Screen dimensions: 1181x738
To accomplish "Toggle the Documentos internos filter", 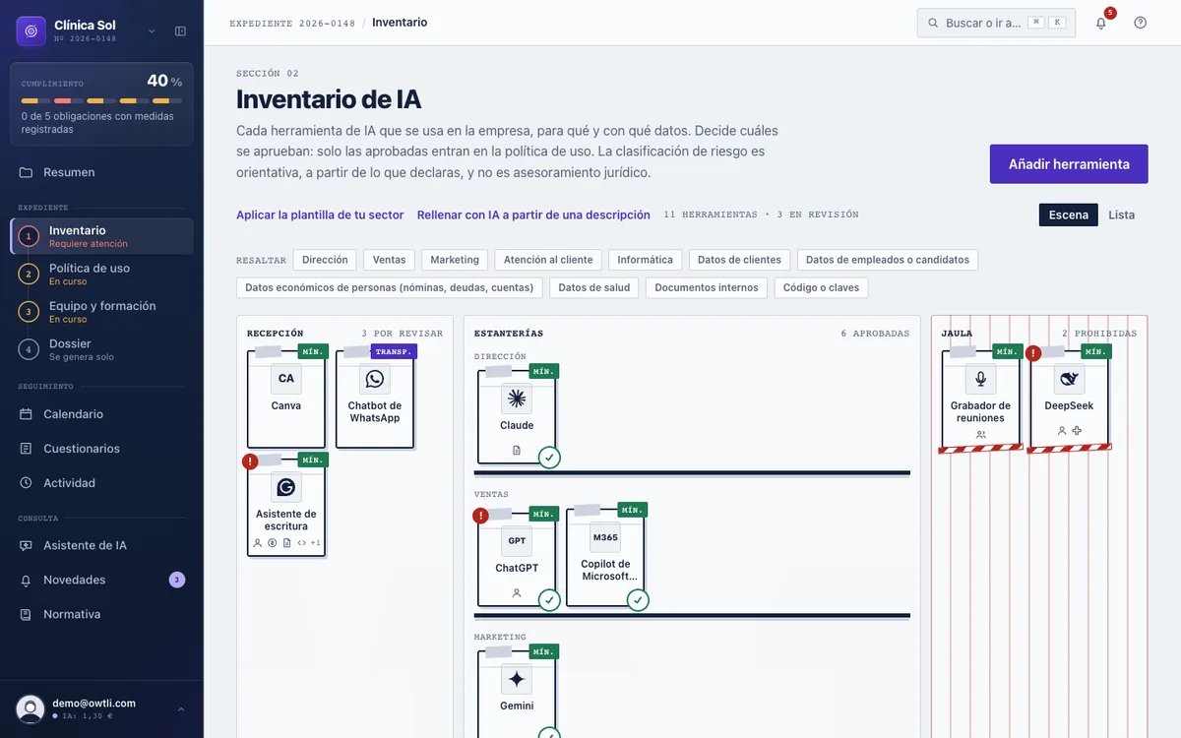I will tap(707, 287).
